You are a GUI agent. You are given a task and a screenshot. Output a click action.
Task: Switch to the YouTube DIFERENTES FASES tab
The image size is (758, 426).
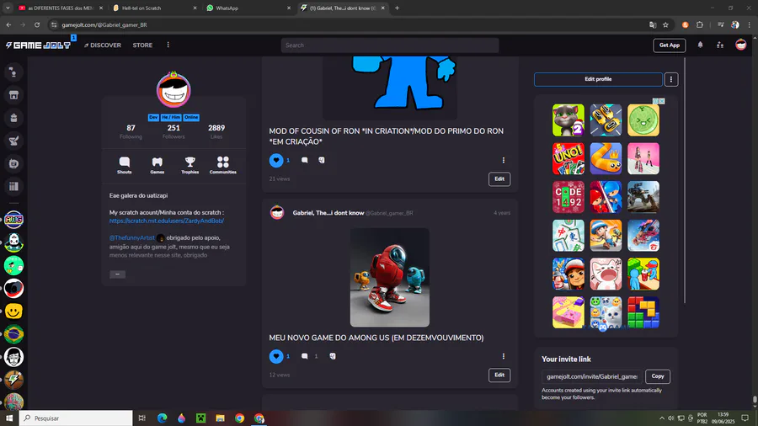[x=61, y=8]
